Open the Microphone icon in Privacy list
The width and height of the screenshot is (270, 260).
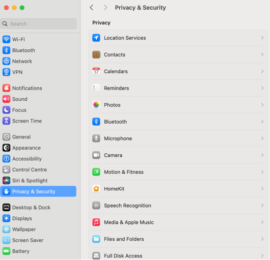(96, 138)
